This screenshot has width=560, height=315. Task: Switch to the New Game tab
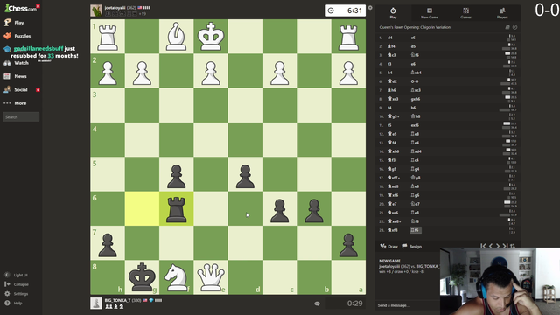coord(430,13)
